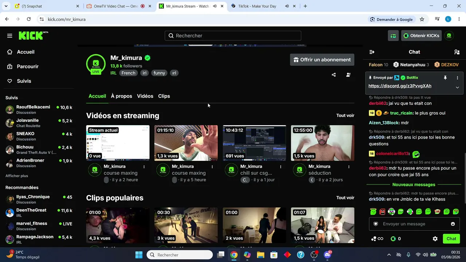View site information icon in address bar
The width and height of the screenshot is (466, 262).
pos(42,19)
